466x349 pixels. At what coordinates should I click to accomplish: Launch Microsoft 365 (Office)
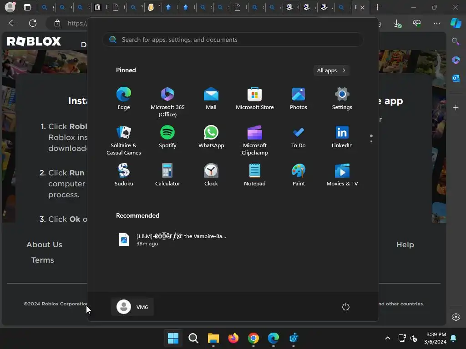(x=167, y=102)
